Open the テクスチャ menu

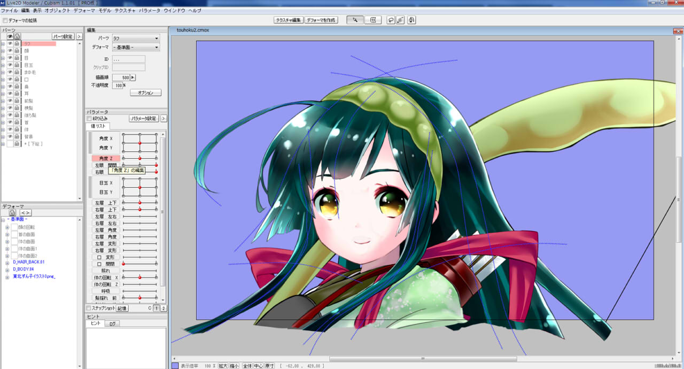[x=125, y=11]
